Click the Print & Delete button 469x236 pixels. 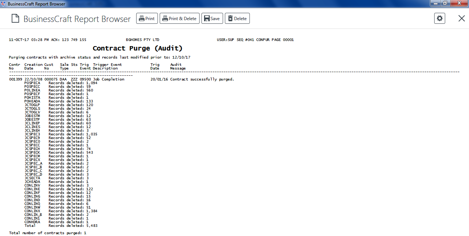coord(180,18)
